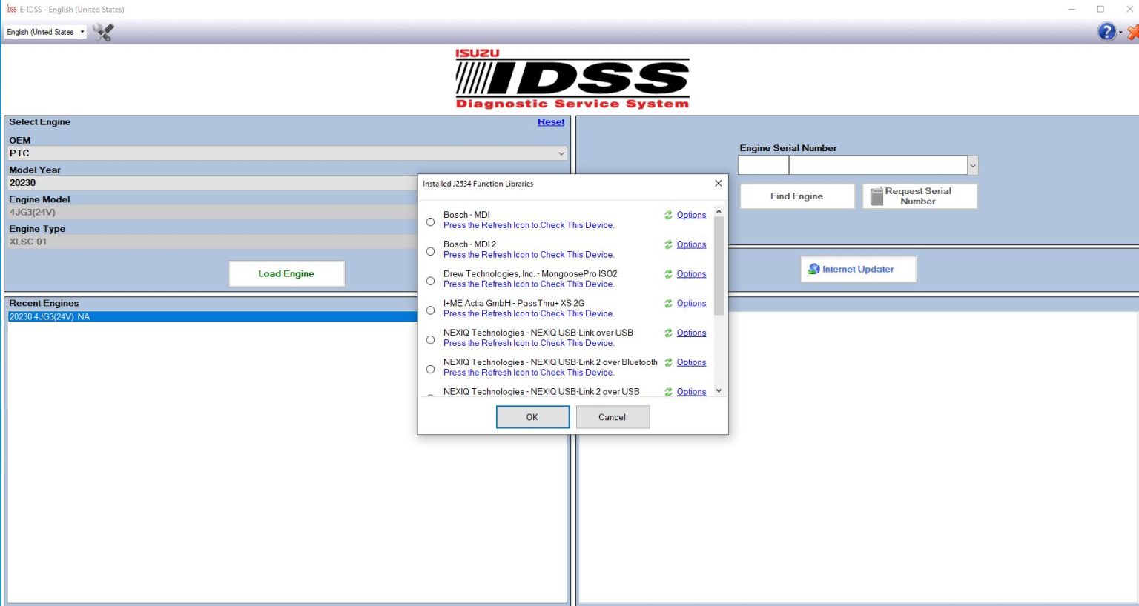Select the Bosch - MDI radio button
The height and width of the screenshot is (606, 1139).
(430, 222)
